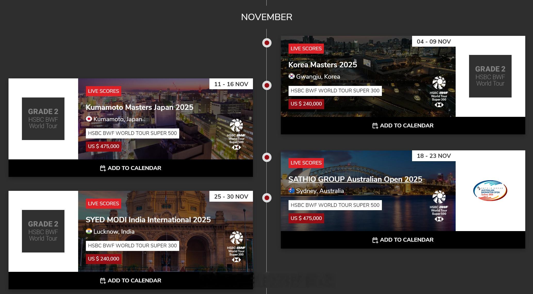
Task: Click the Super 500 logo on Australian Open card
Action: point(439,206)
